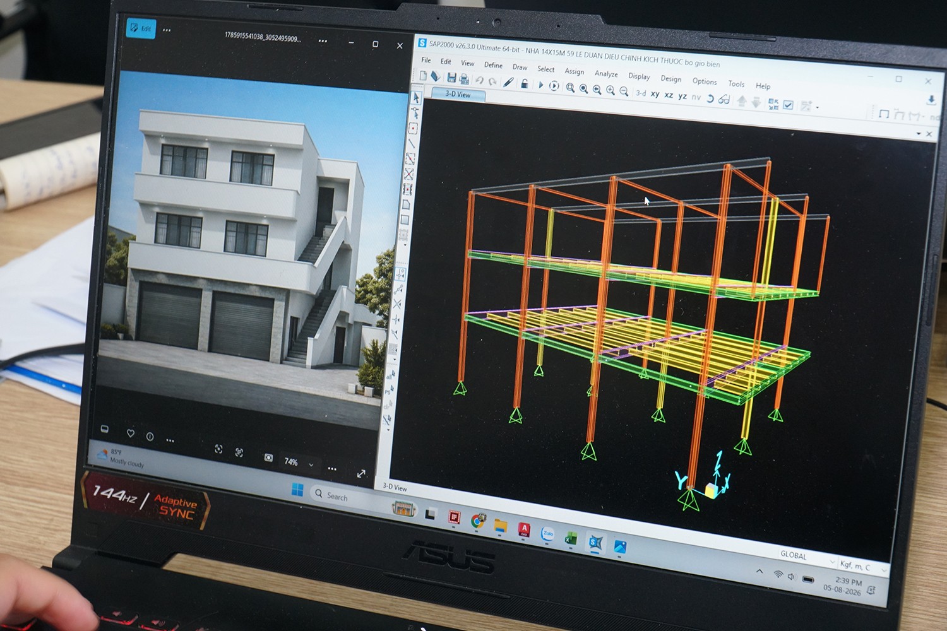Click the pencil Refresh Window icon

point(508,83)
